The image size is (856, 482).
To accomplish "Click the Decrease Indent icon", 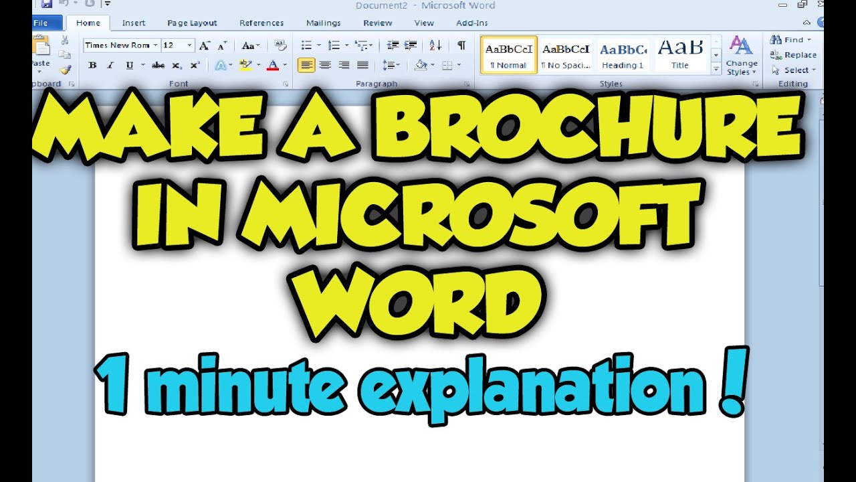I will [393, 46].
